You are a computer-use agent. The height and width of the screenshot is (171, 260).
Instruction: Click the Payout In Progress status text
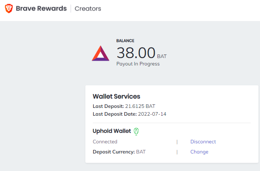pos(138,64)
